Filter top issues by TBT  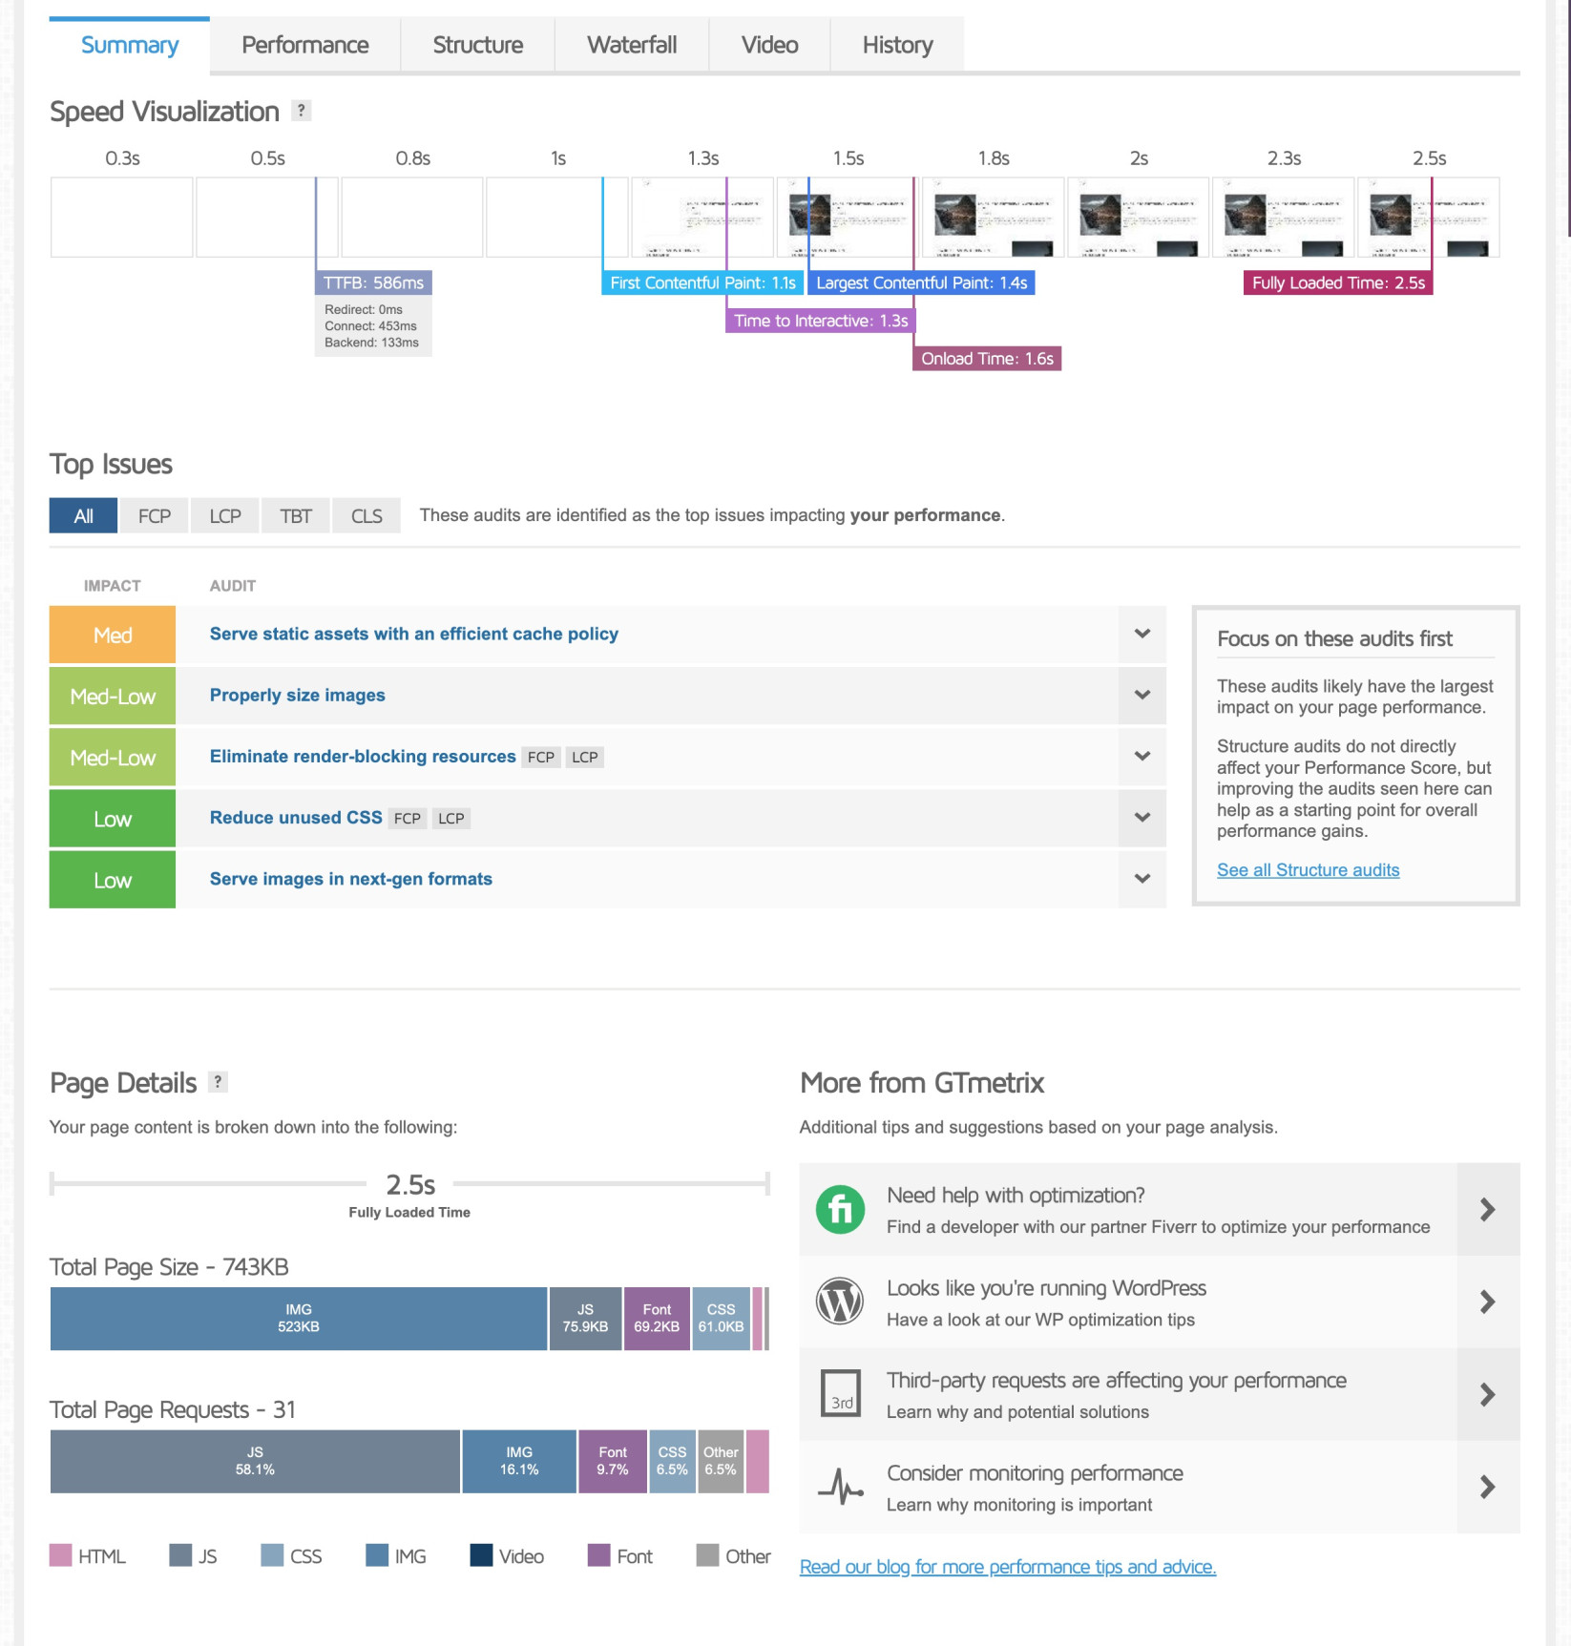(296, 515)
